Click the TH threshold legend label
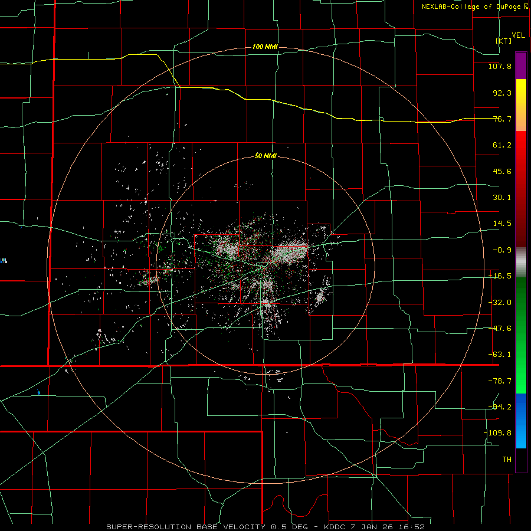Screen dimensions: 531x531 tap(507, 459)
